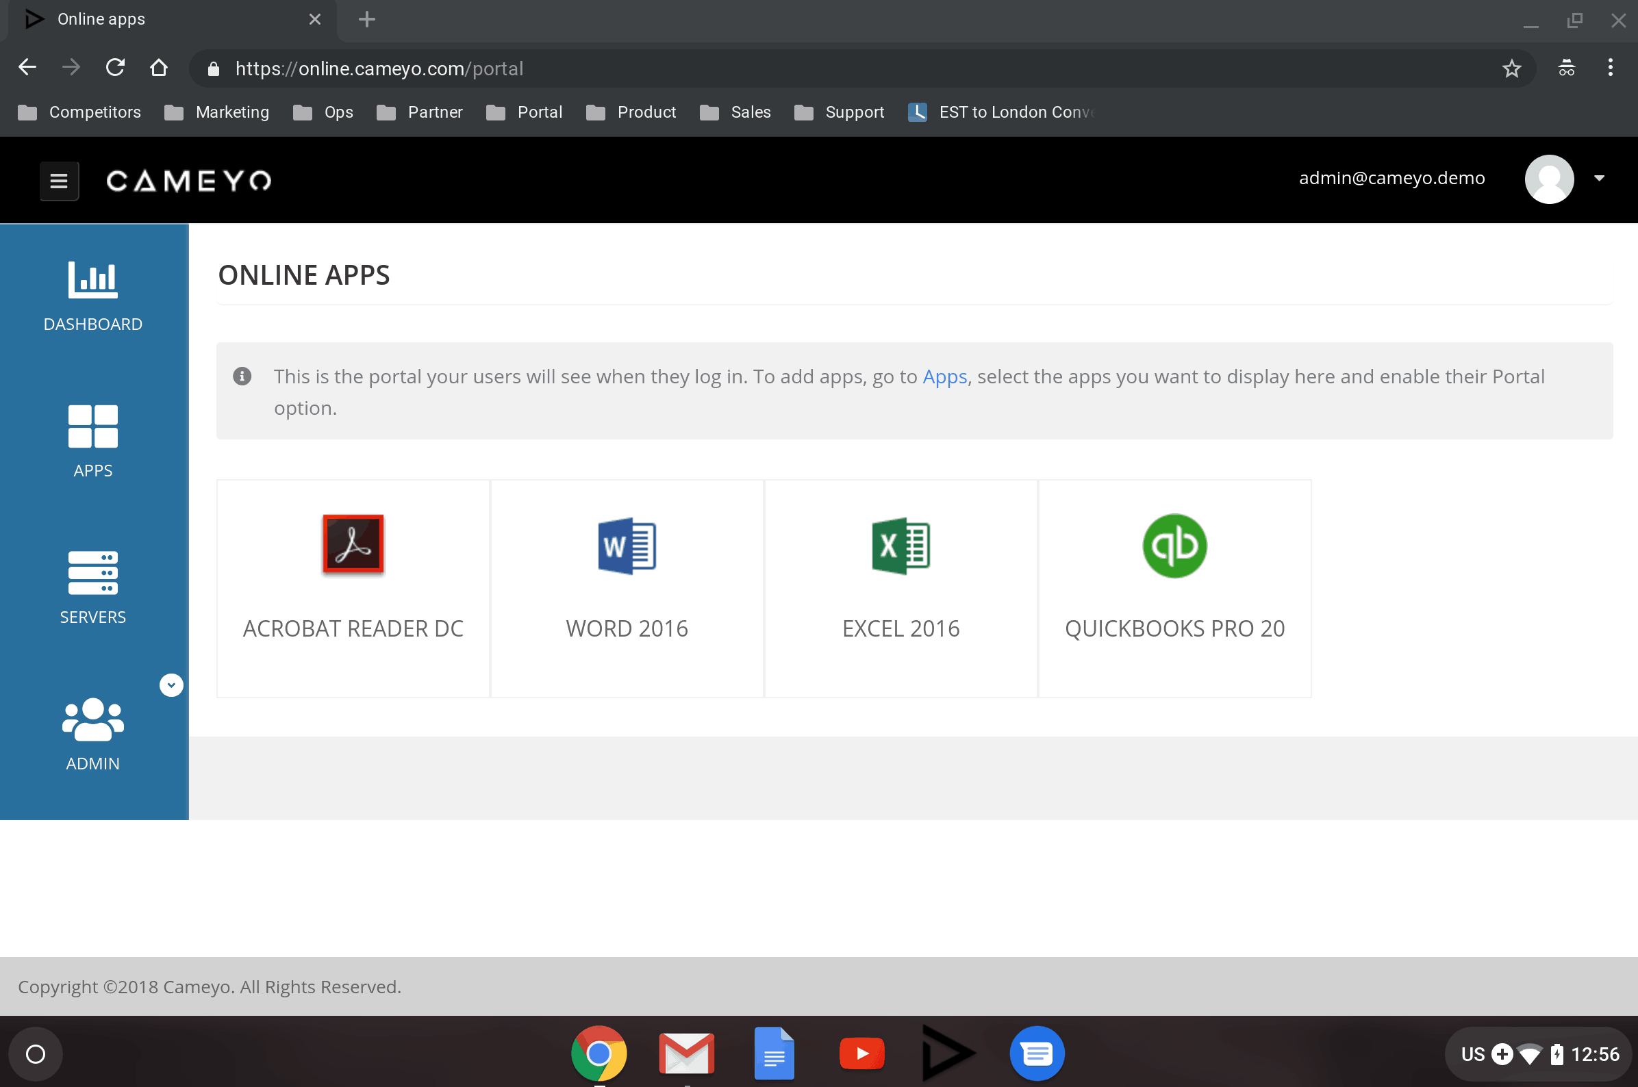
Task: Follow the Apps link in info banner
Action: (x=944, y=376)
